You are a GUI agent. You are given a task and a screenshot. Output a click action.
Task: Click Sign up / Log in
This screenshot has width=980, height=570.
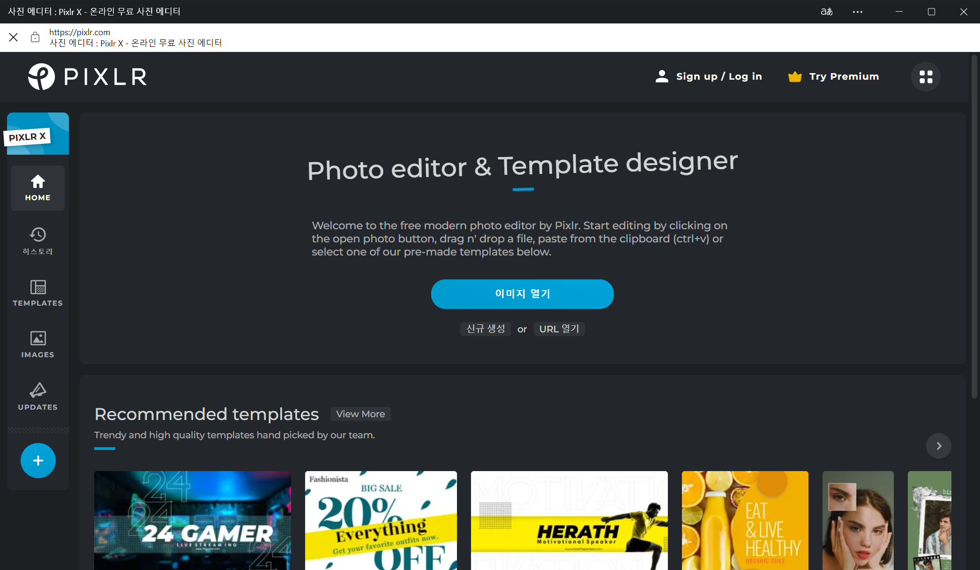(x=709, y=76)
